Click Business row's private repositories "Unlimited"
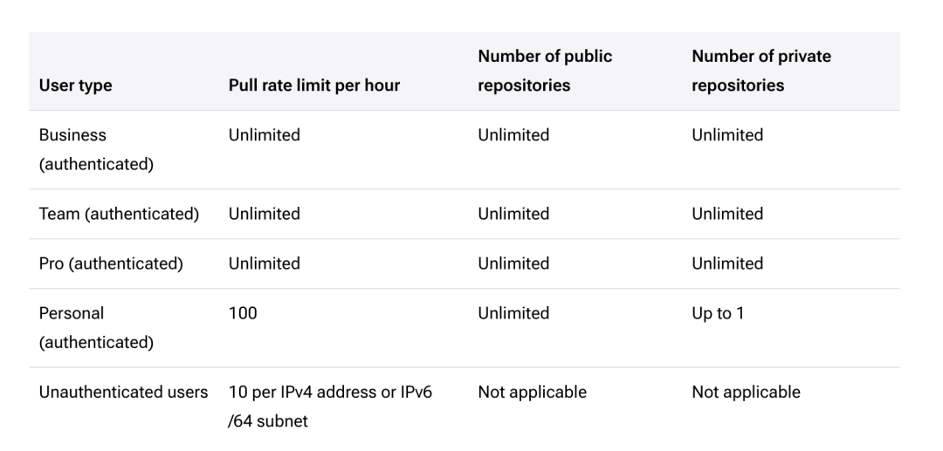 [727, 135]
